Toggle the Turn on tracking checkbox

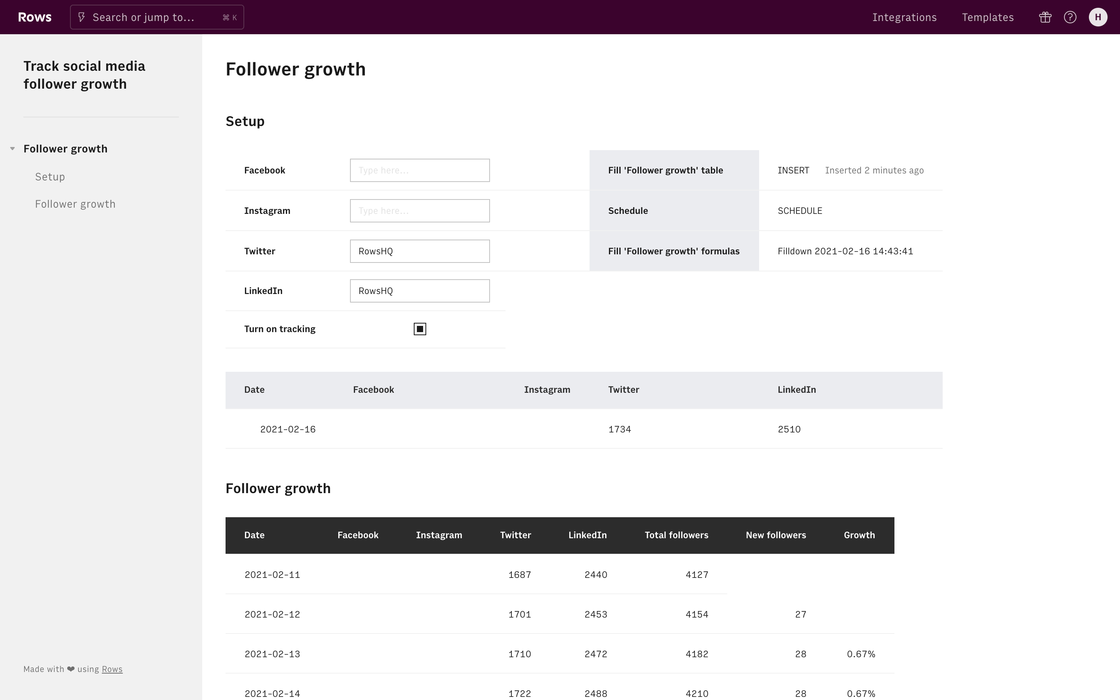[419, 329]
